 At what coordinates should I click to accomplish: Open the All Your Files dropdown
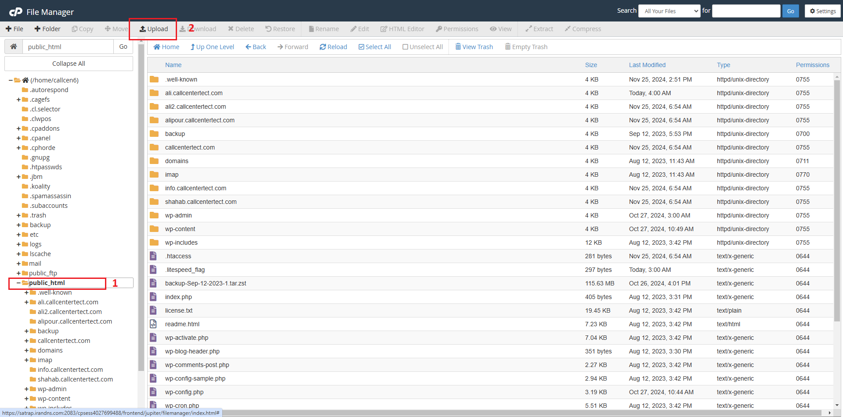669,11
